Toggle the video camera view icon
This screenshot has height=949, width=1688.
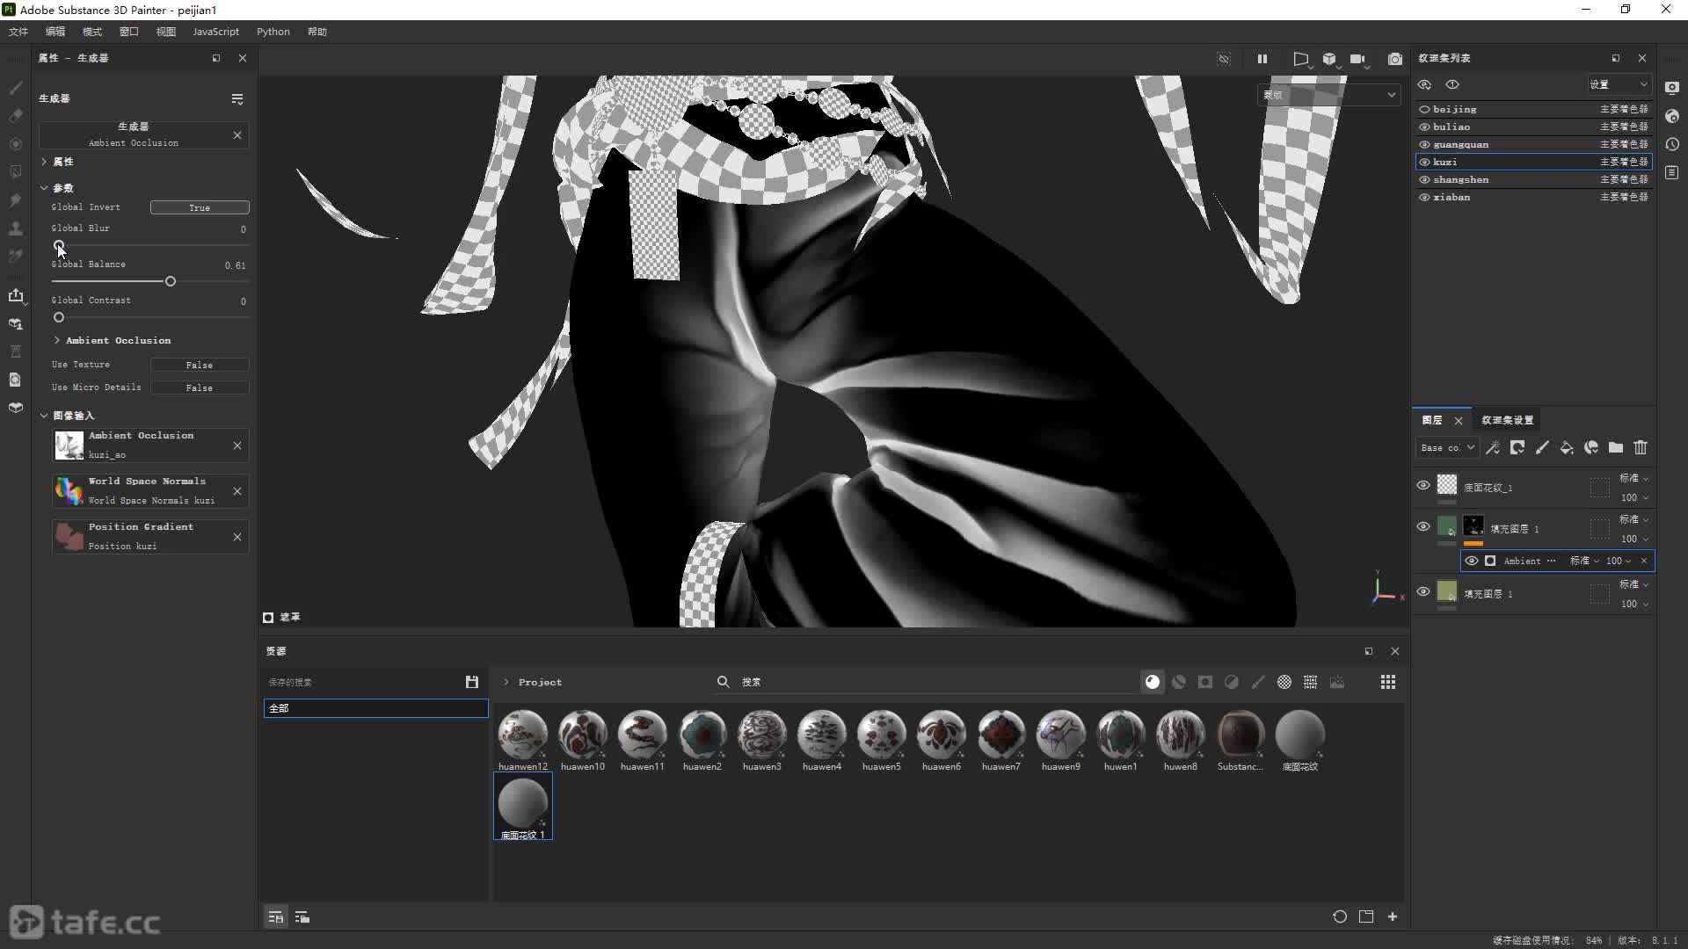click(x=1357, y=59)
